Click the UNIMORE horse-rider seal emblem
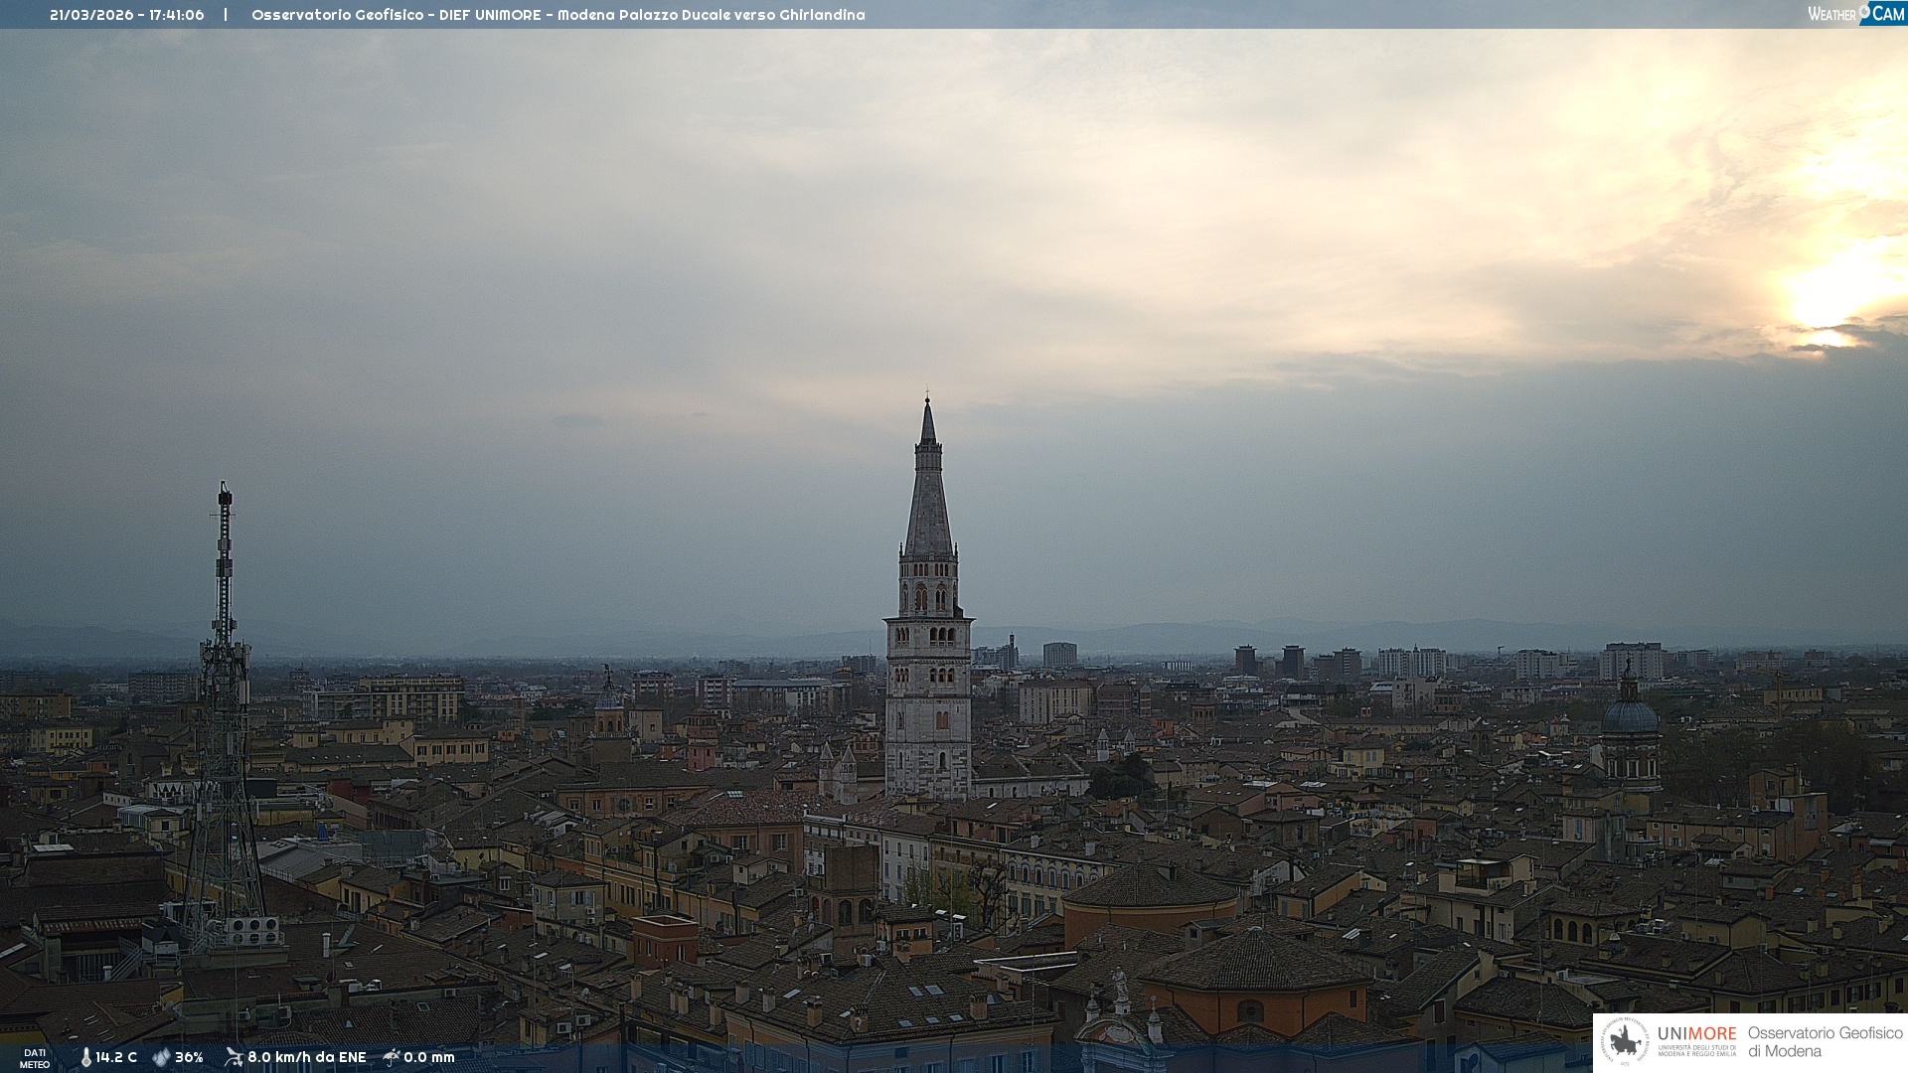The height and width of the screenshot is (1073, 1908). click(x=1625, y=1041)
